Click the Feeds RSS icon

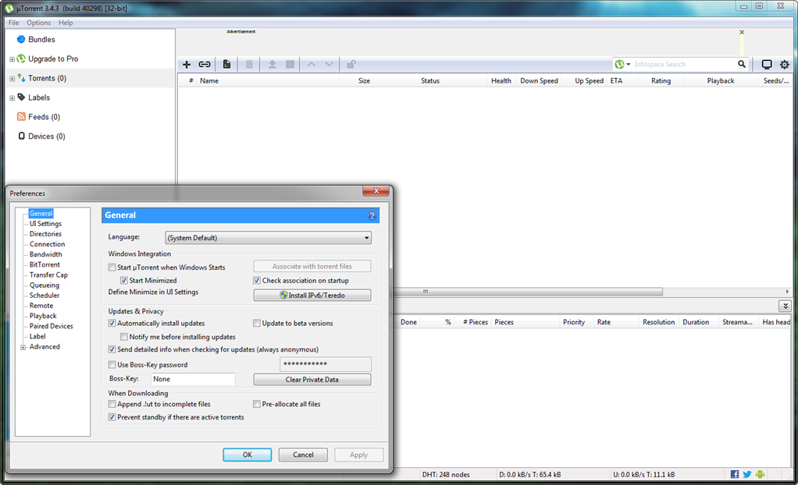tap(21, 116)
